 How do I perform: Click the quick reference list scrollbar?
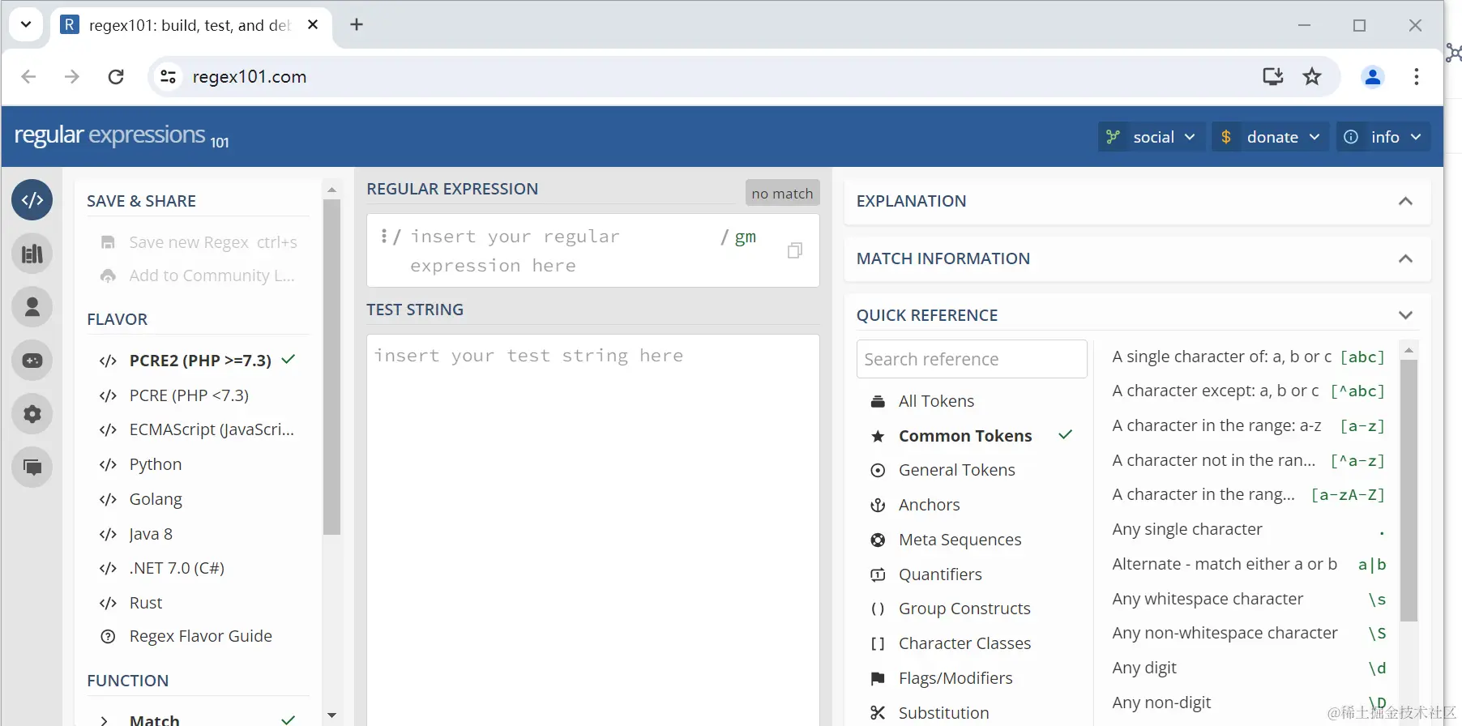1409,490
